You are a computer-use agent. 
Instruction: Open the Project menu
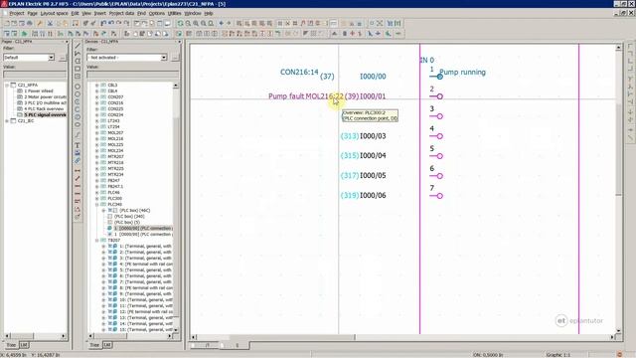click(x=17, y=13)
